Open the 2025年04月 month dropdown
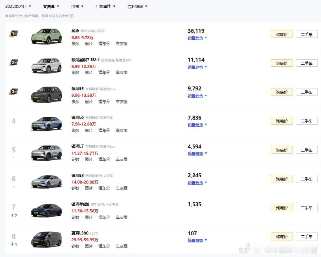The image size is (321, 257). coord(18,7)
